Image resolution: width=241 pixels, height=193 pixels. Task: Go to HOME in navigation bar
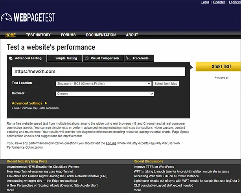(x=11, y=35)
